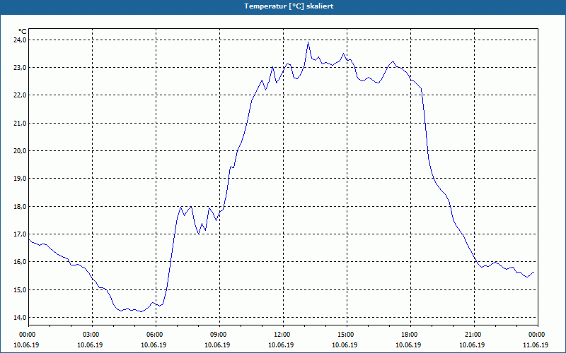Select the 24,0 y-axis label

pos(21,40)
